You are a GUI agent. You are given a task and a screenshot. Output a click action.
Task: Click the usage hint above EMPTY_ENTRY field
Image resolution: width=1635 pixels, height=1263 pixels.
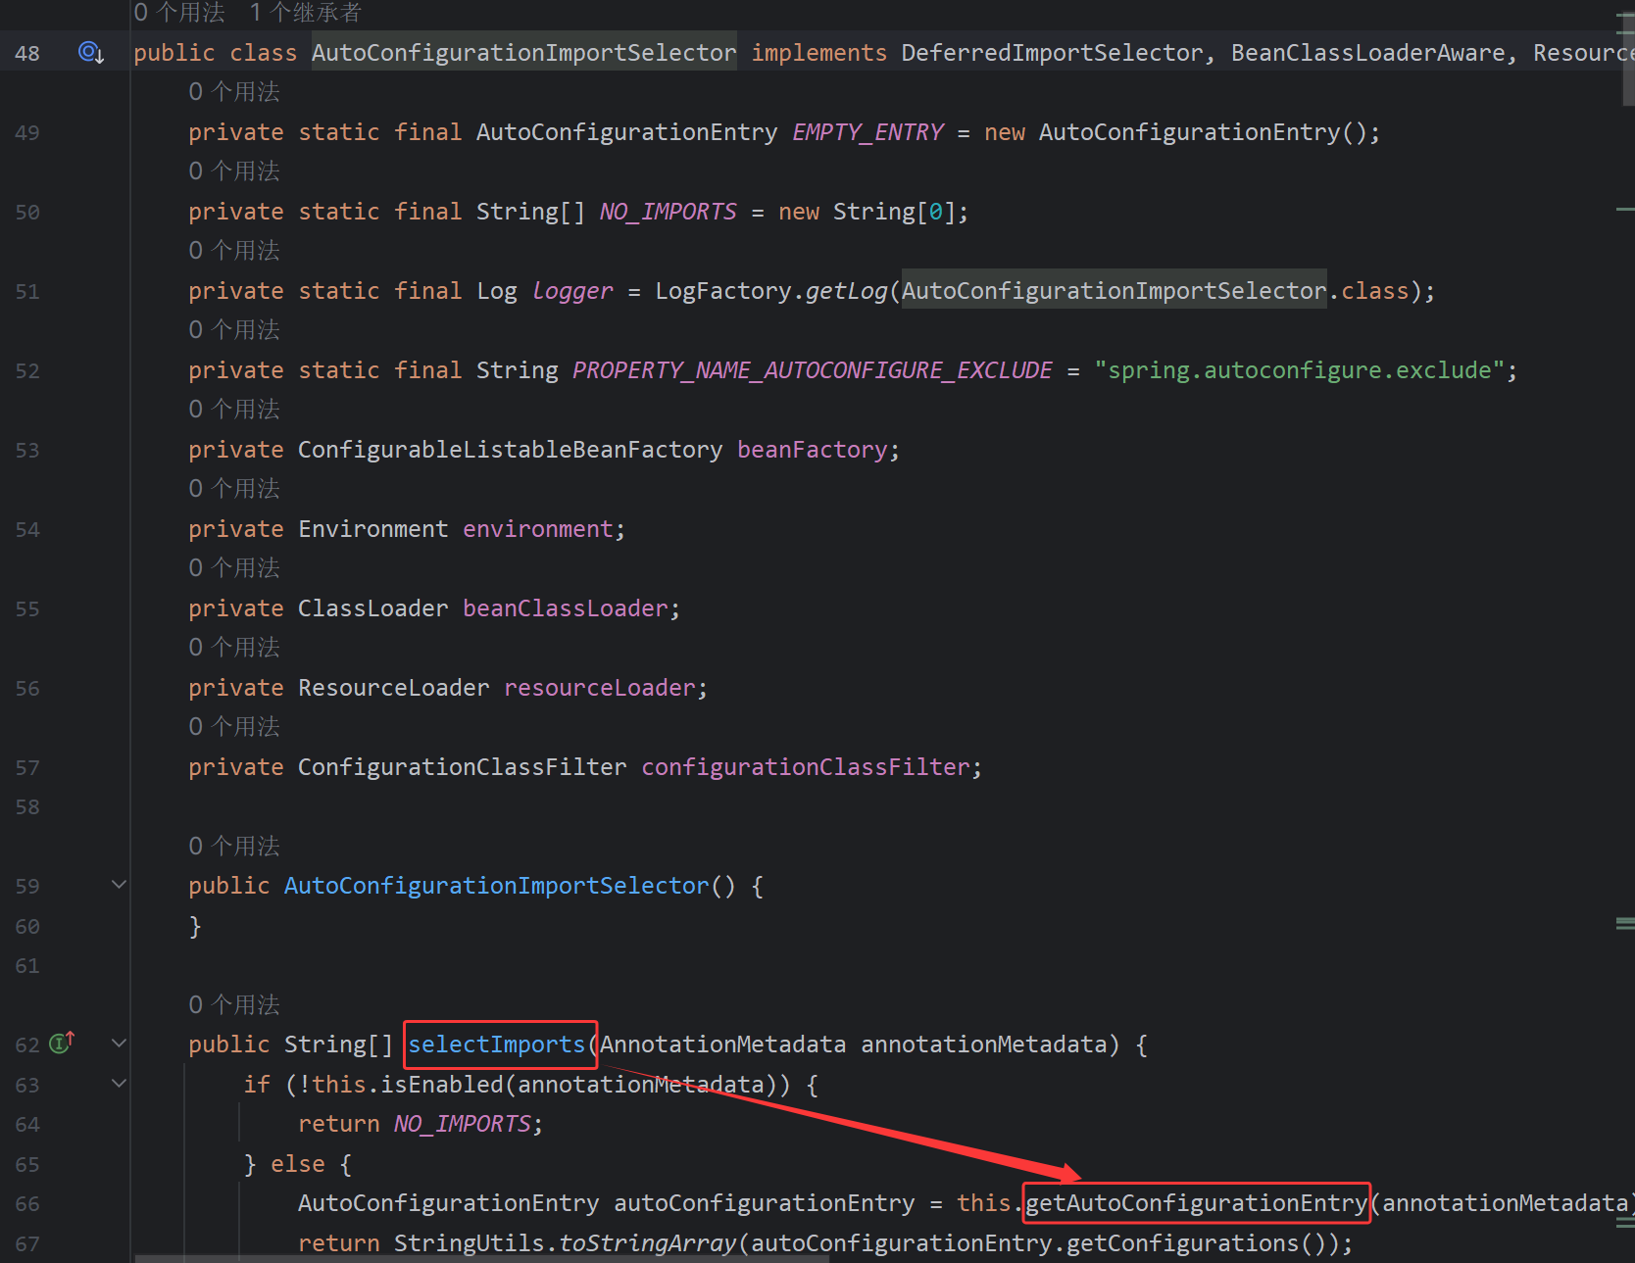tap(233, 90)
